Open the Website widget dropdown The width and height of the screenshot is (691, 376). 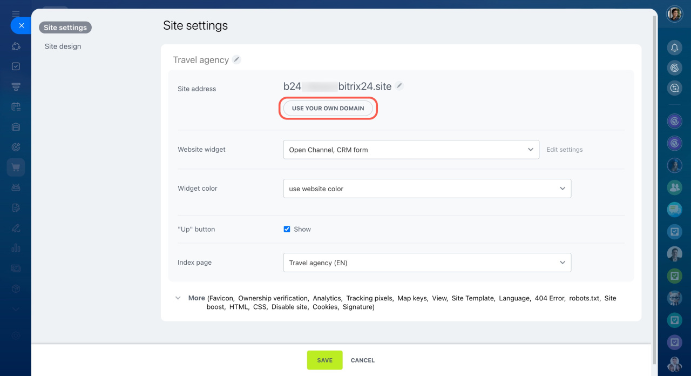411,150
